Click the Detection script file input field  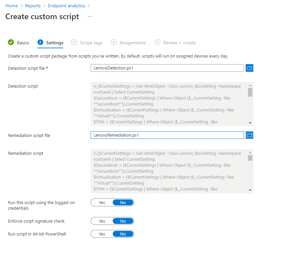[167, 68]
